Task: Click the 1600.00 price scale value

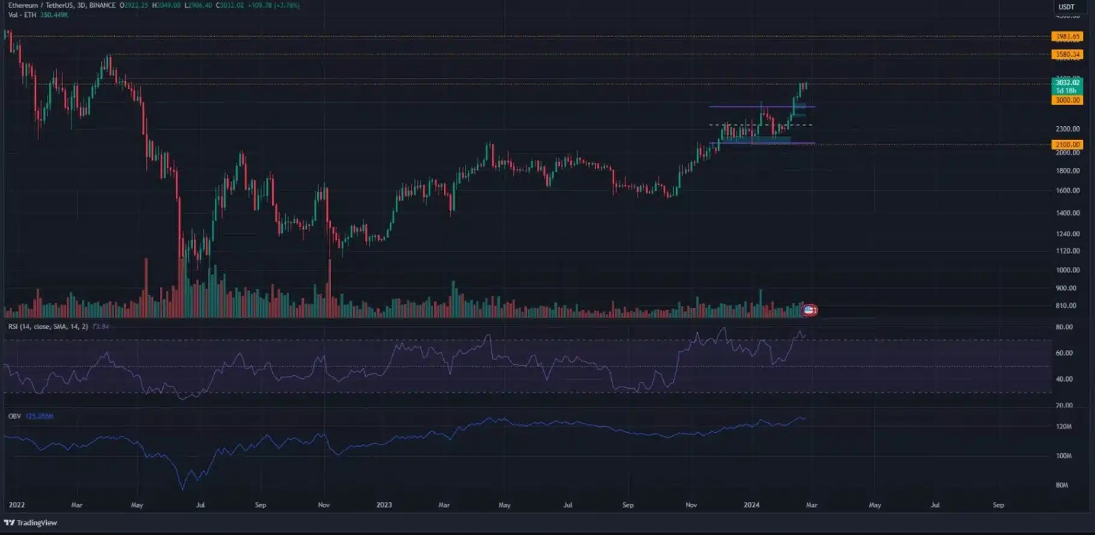Action: click(1067, 191)
